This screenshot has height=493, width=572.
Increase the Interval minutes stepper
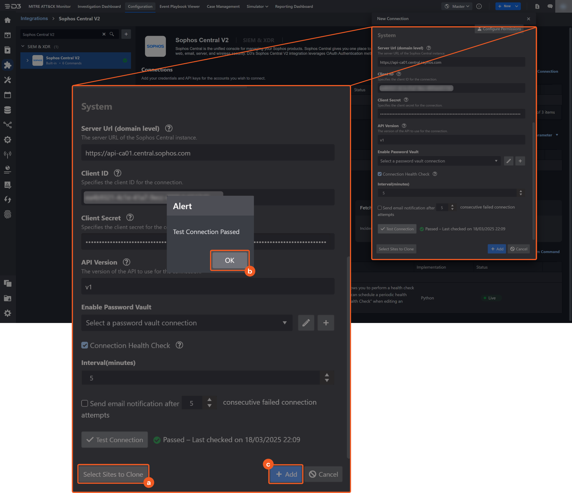click(x=327, y=375)
